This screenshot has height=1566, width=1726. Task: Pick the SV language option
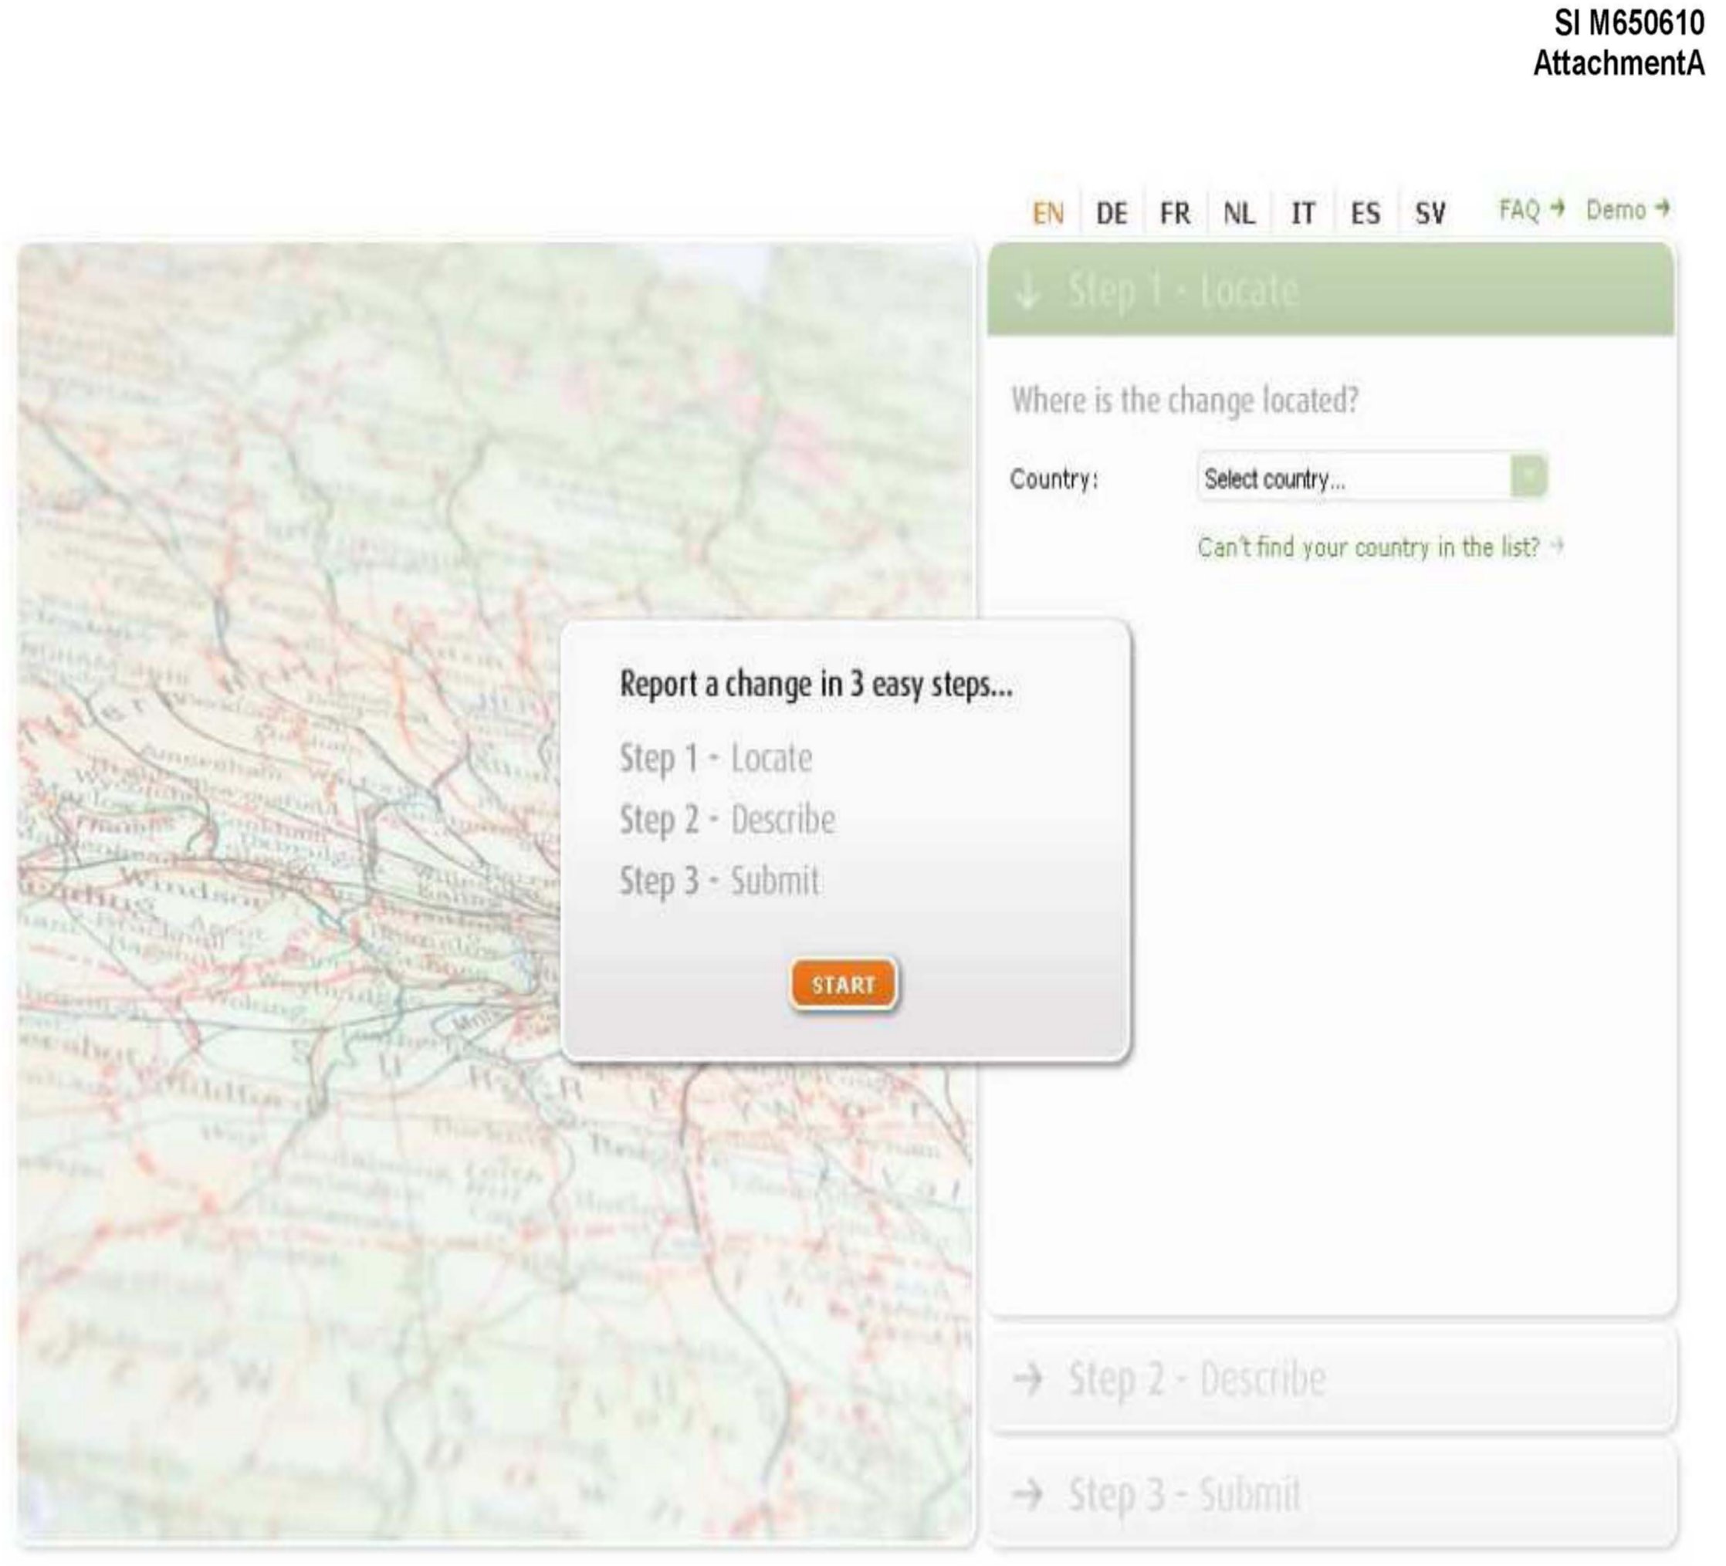(1430, 213)
